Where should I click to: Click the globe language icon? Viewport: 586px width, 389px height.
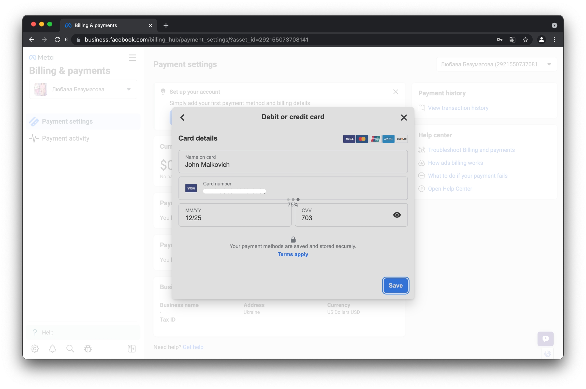(x=548, y=354)
